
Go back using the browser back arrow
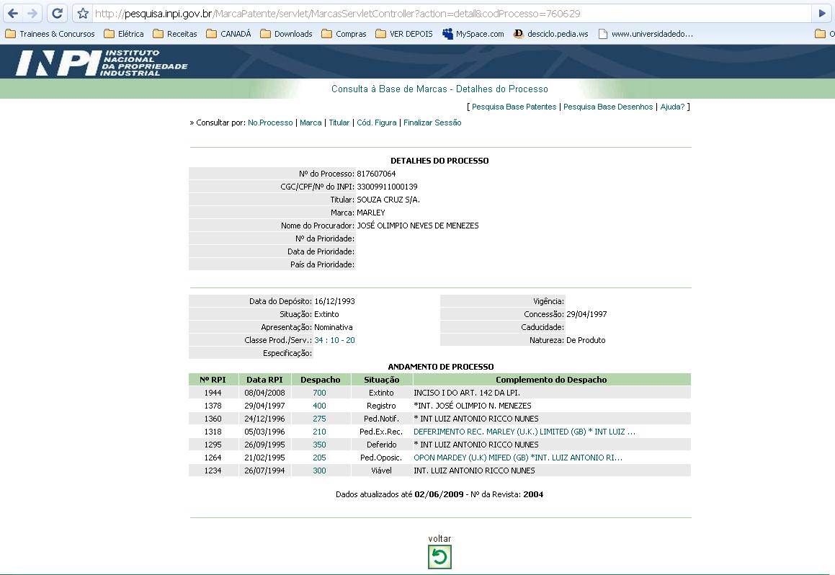pos(13,13)
